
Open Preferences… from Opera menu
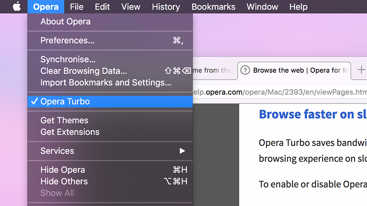pos(110,40)
